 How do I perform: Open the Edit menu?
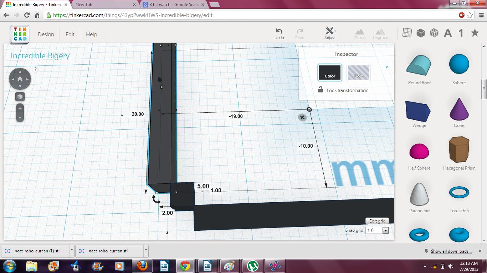tap(70, 34)
